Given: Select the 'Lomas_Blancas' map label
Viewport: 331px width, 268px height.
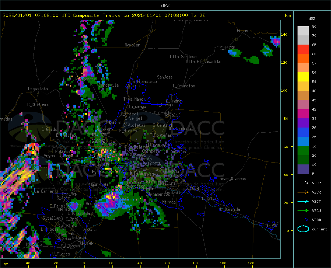Looking at the screenshot, I should point(232,179).
